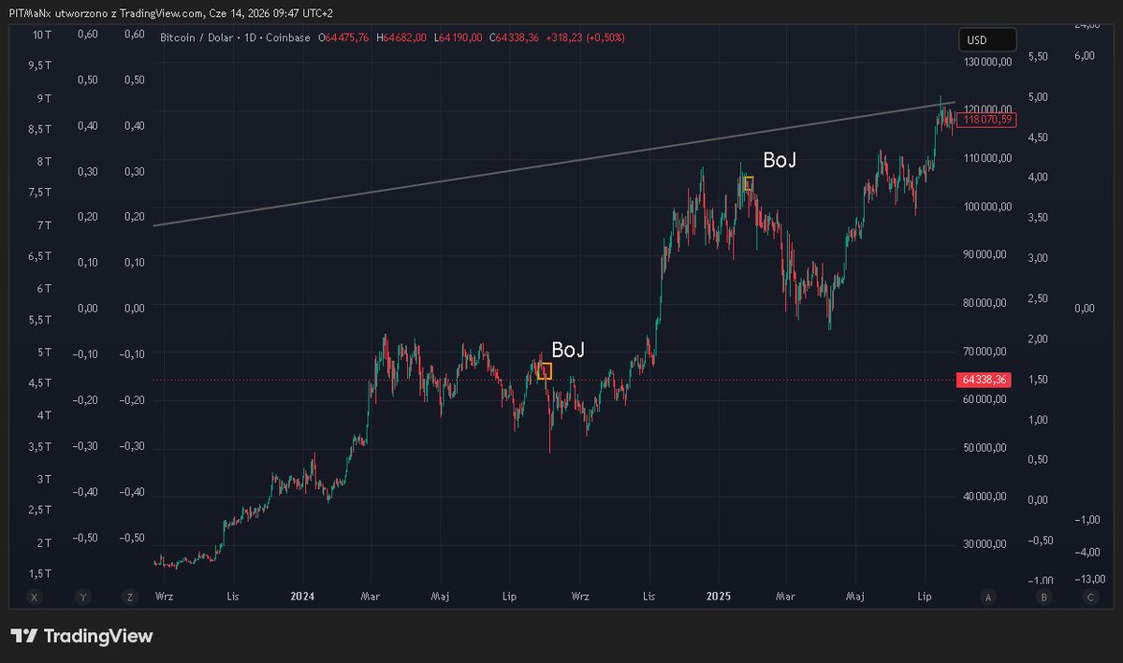Click the A scale button
1123x663 pixels.
[x=987, y=597]
